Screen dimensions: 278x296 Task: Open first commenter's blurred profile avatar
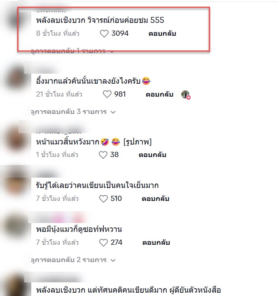(x=16, y=20)
